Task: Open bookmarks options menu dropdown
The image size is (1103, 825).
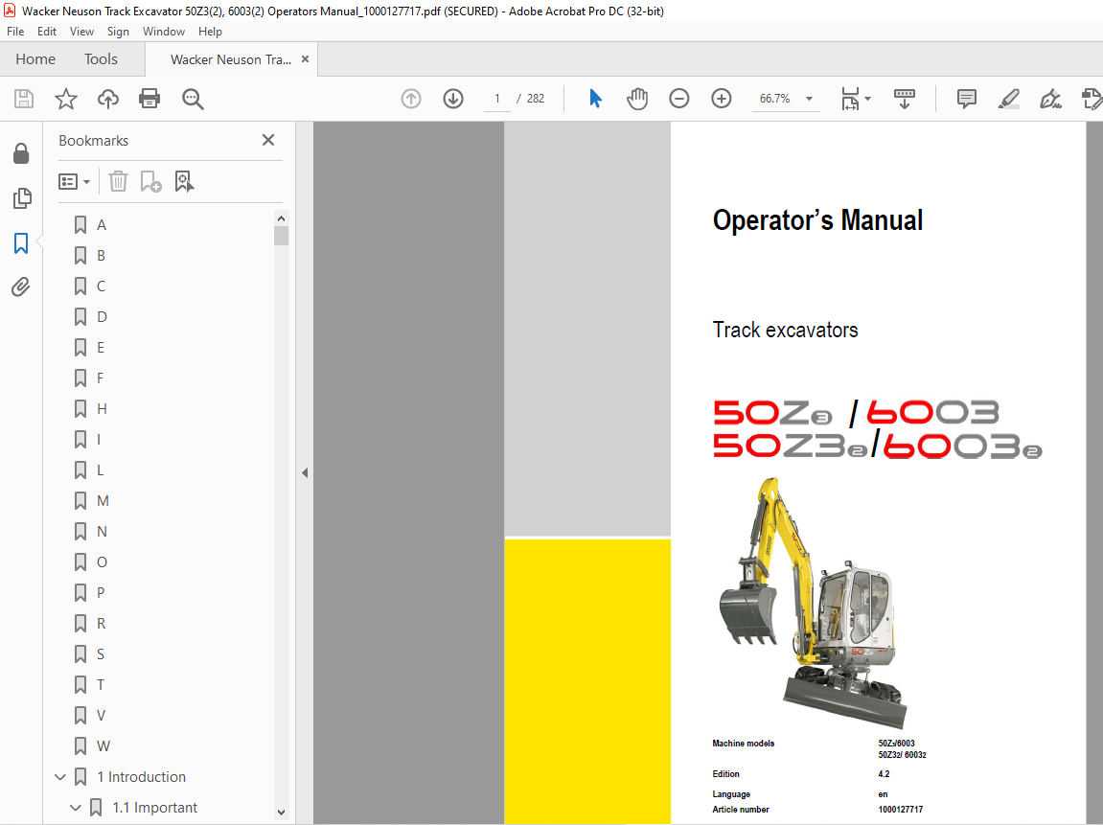Action: (74, 181)
